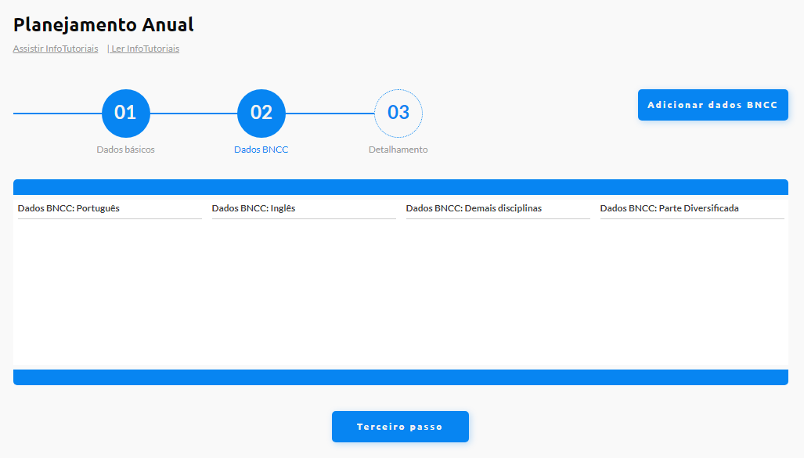
Task: Click the Planejamento Anual page title
Action: coord(103,24)
